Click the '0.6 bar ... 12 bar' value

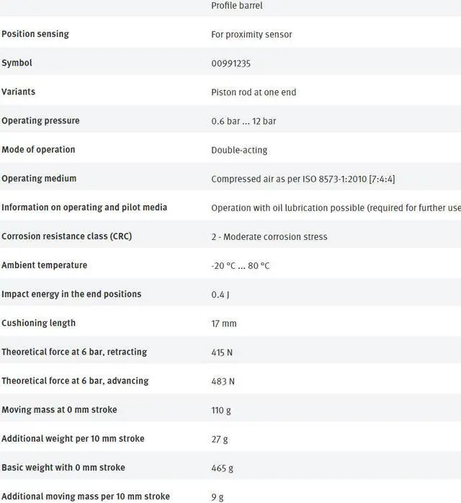click(x=243, y=121)
